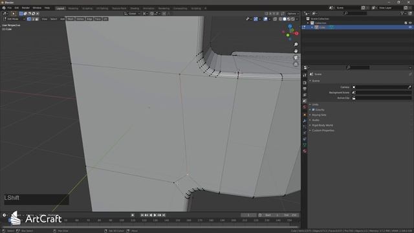This screenshot has width=414, height=233.
Task: Click the outliner search field
Action: (x=356, y=13)
